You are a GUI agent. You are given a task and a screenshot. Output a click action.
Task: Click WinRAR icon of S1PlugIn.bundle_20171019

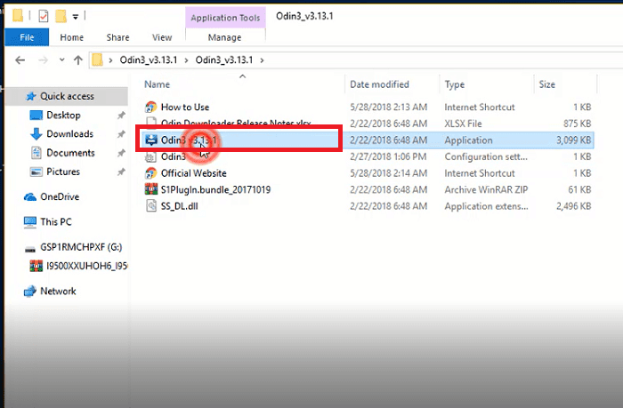(151, 189)
